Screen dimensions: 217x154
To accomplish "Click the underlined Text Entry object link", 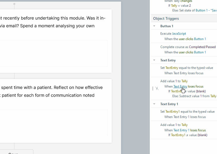I will coord(180,86).
